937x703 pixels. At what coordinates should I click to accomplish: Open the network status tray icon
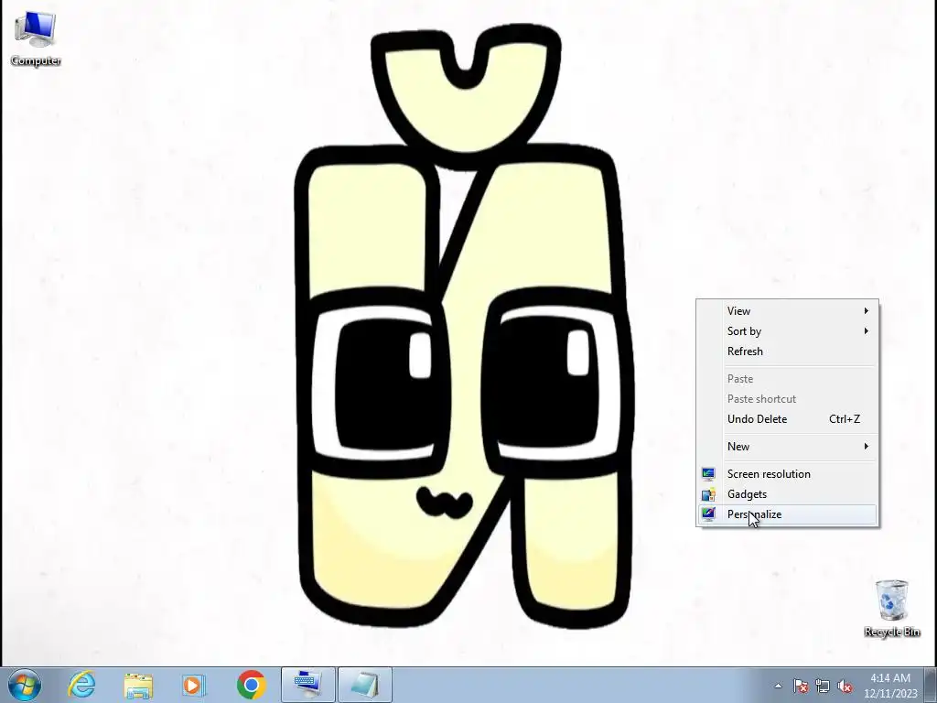click(823, 686)
